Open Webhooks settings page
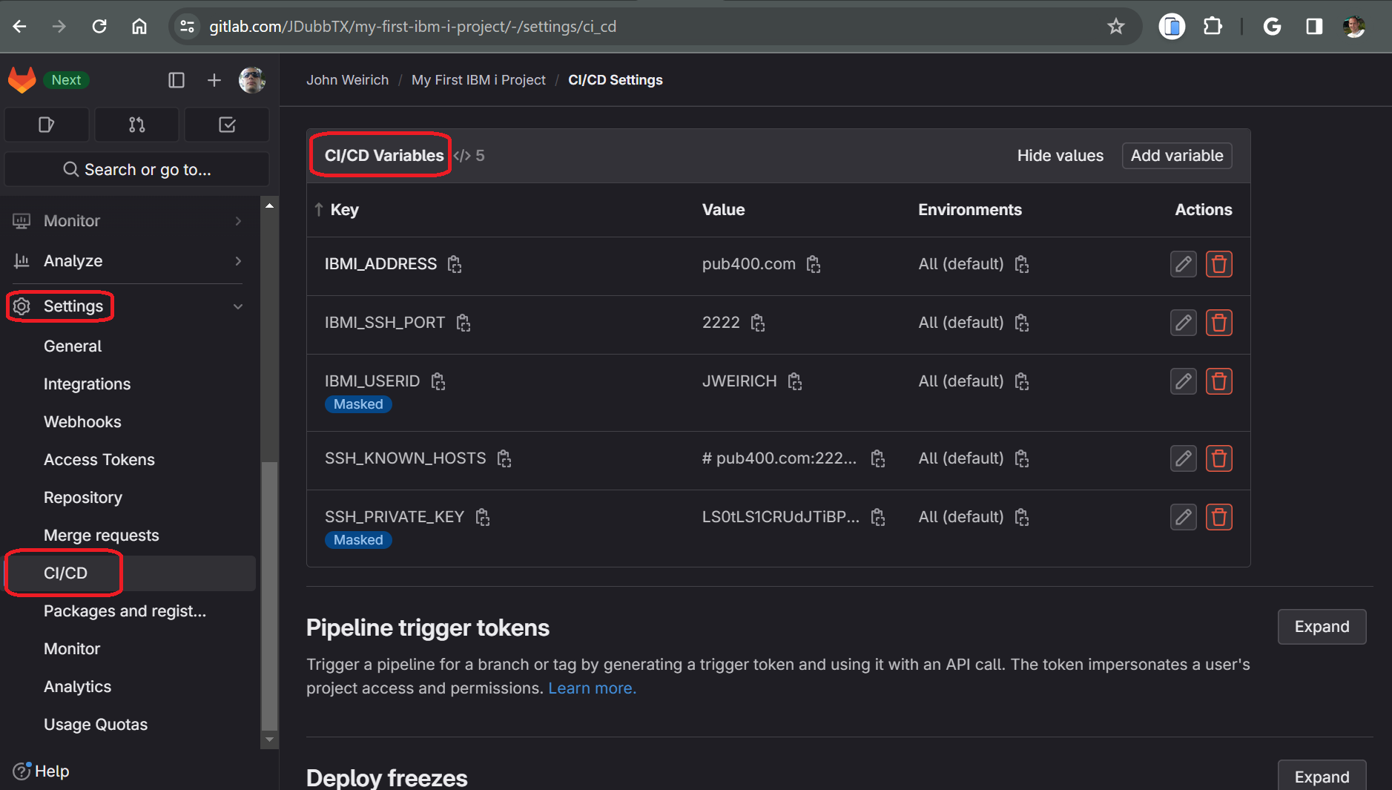Viewport: 1392px width, 790px height. coord(82,422)
